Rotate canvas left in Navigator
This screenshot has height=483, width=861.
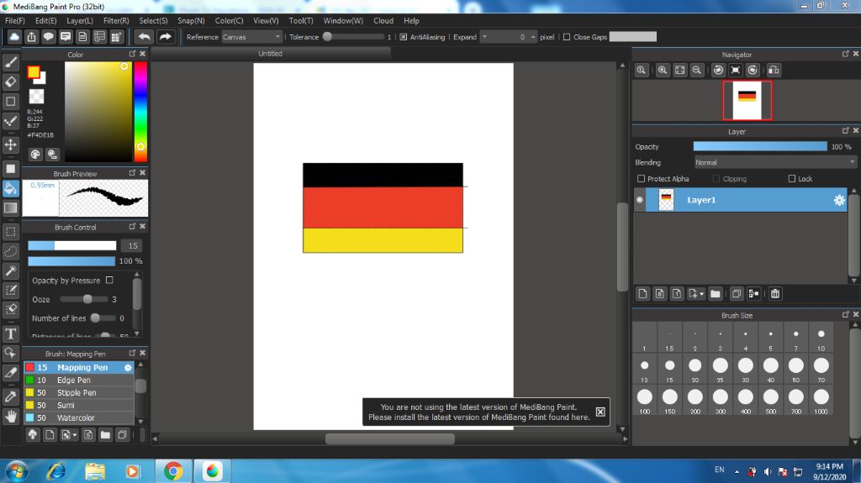point(718,71)
